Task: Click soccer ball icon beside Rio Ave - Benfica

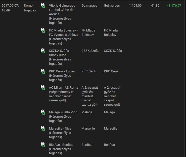Action: tap(43, 145)
